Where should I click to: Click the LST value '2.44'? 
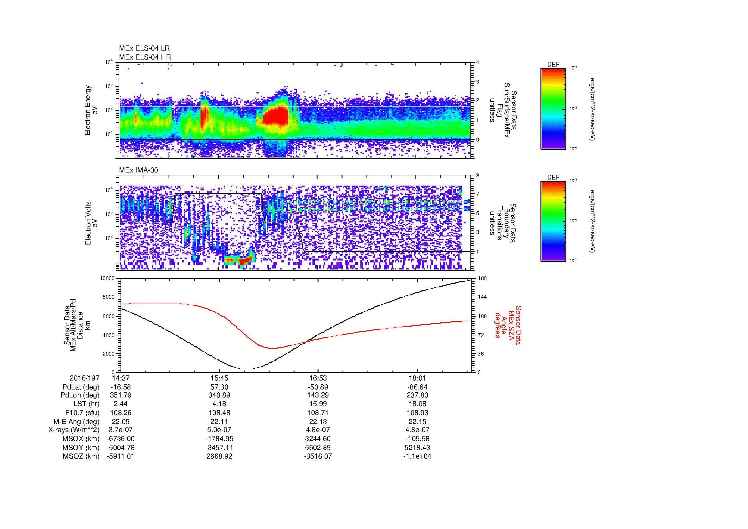click(121, 404)
